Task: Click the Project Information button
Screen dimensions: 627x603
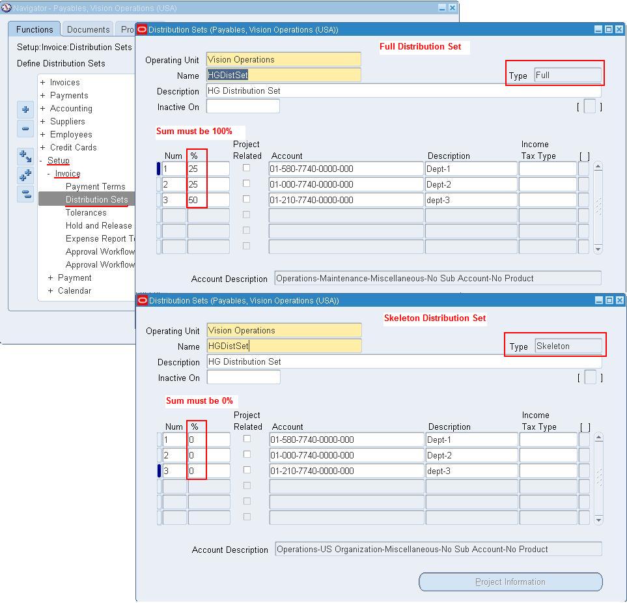Action: (x=510, y=582)
